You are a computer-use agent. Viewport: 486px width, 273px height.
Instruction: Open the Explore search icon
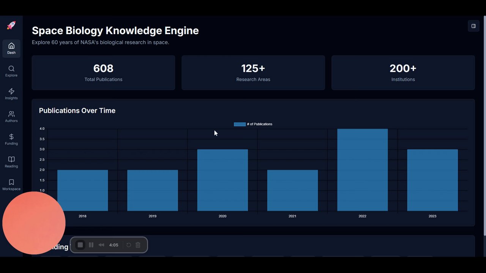(x=11, y=69)
